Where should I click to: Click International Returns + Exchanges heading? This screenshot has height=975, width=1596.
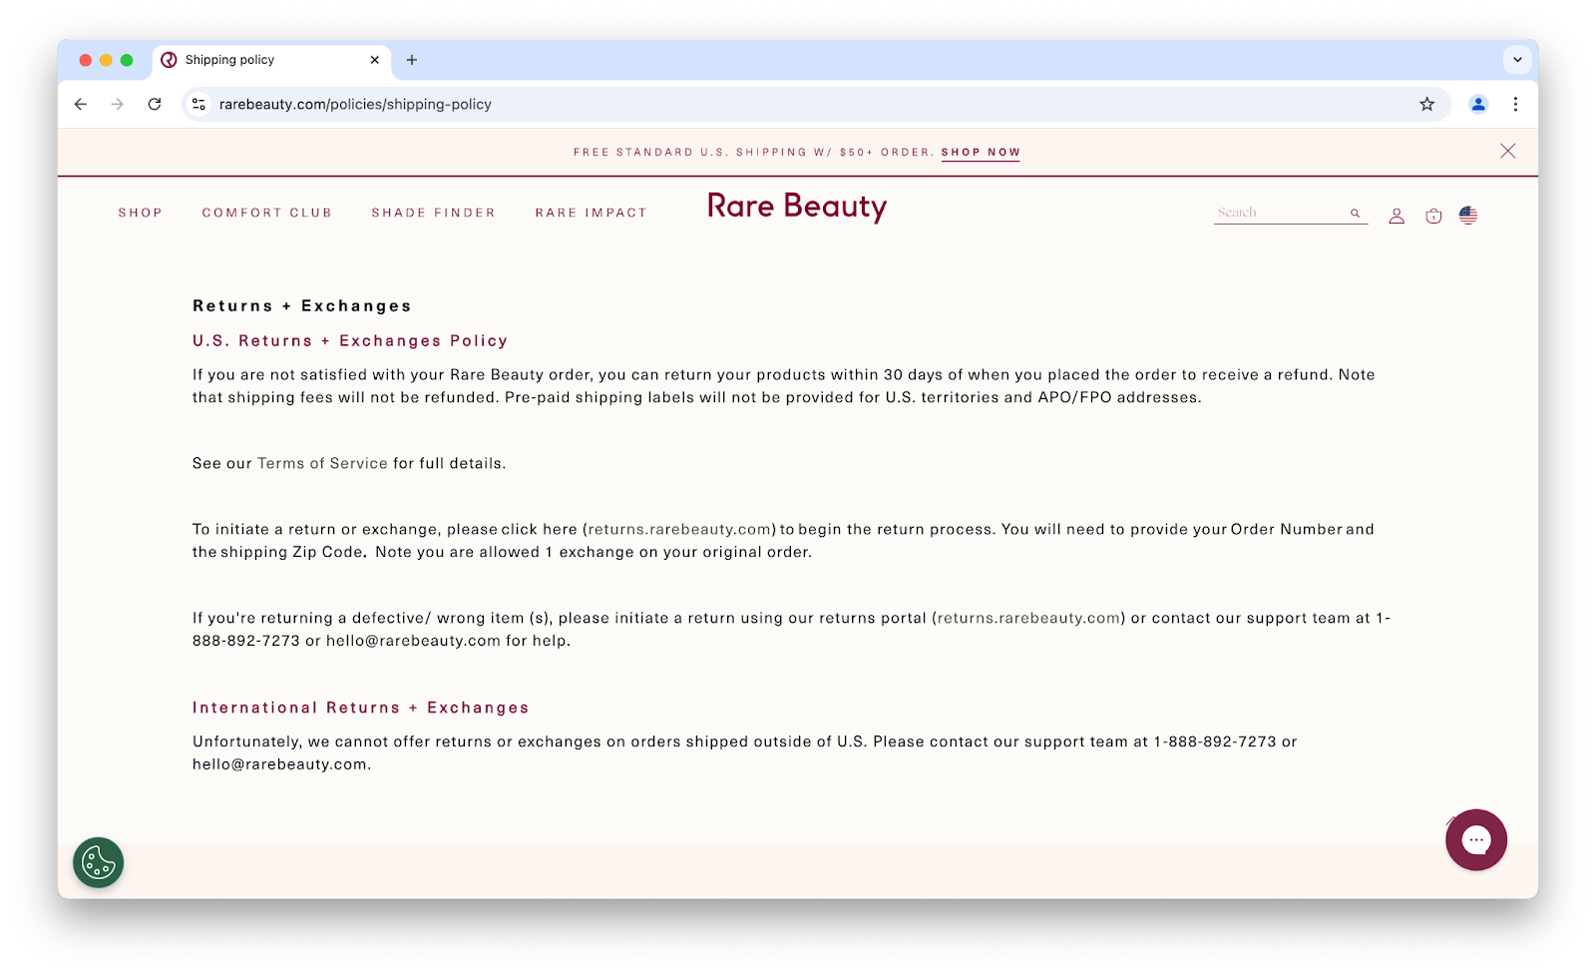[x=361, y=708]
